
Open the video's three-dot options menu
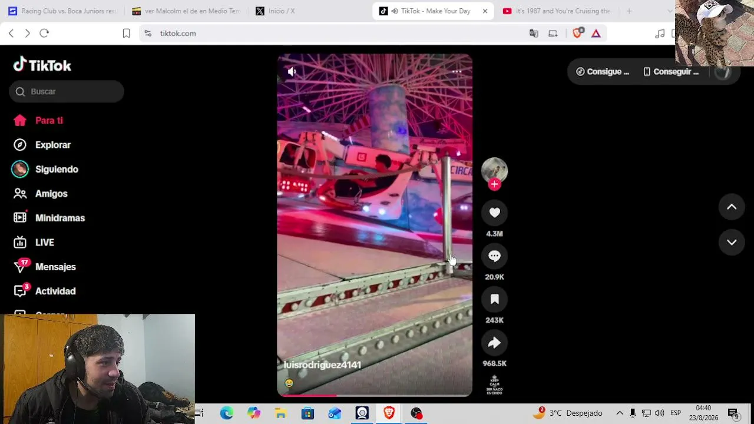click(457, 71)
